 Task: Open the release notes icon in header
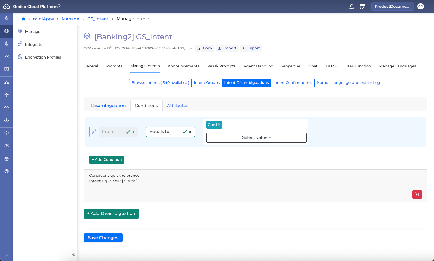pyautogui.click(x=362, y=7)
